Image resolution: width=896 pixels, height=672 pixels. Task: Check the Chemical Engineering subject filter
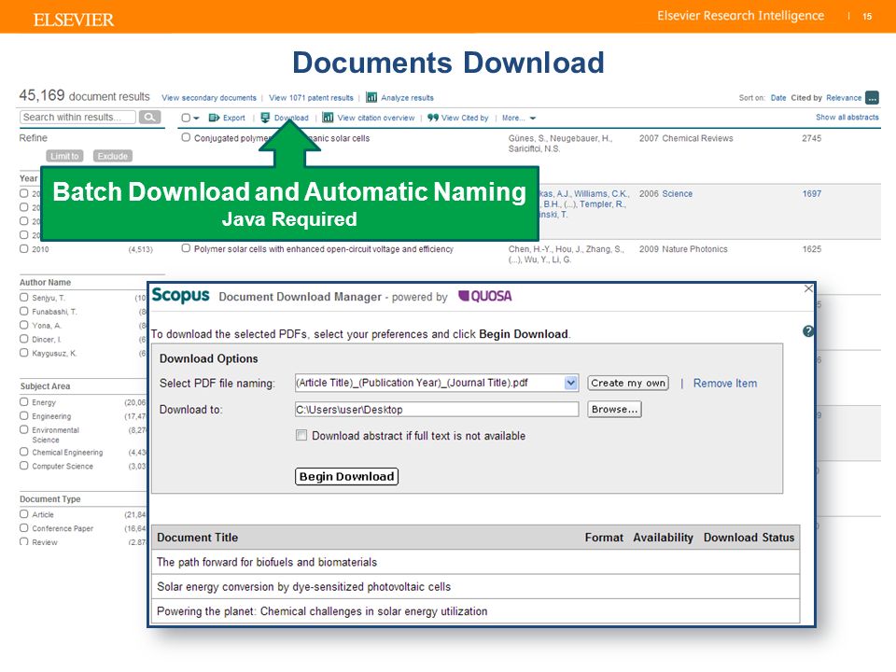click(24, 452)
